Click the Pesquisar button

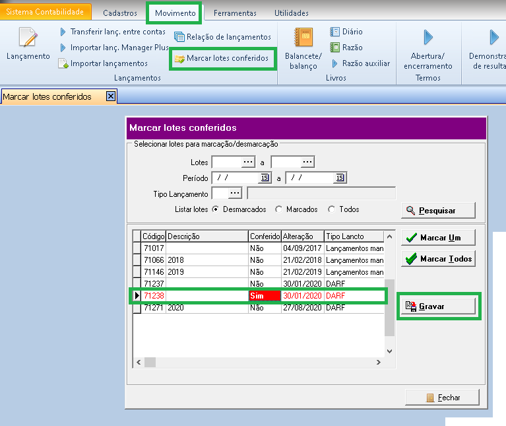pos(438,210)
